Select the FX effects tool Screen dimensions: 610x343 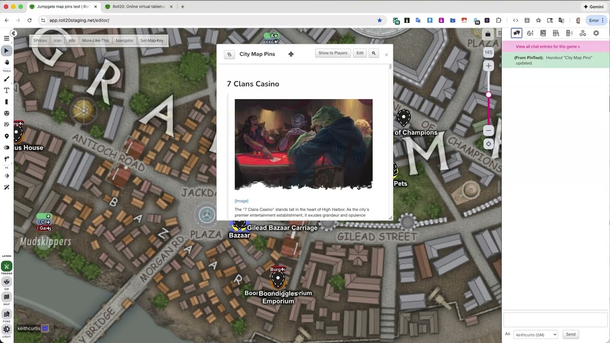7,159
